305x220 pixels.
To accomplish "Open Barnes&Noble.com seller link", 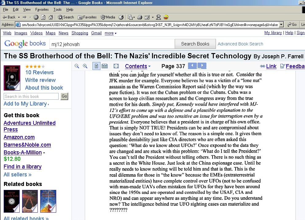I will [27, 145].
